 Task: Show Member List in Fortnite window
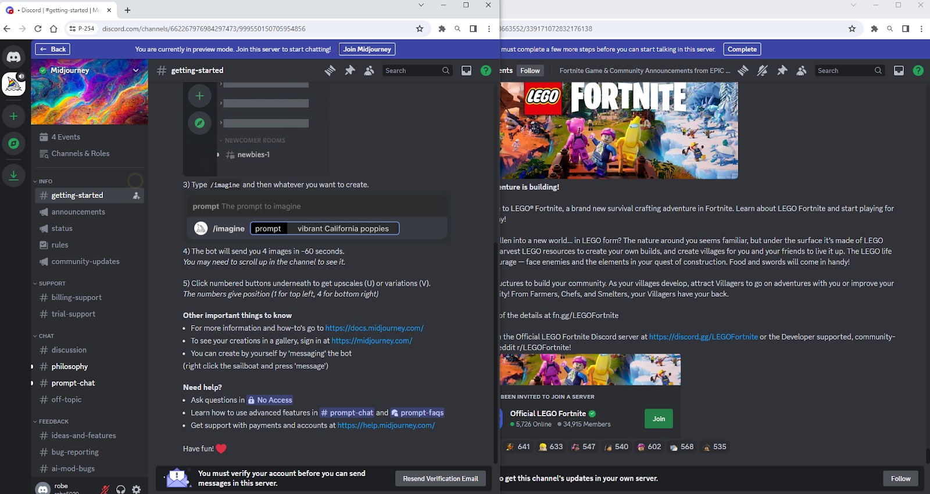(x=802, y=70)
